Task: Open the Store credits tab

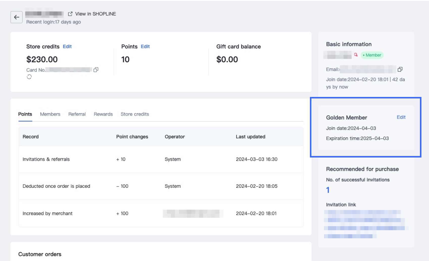Action: tap(135, 114)
